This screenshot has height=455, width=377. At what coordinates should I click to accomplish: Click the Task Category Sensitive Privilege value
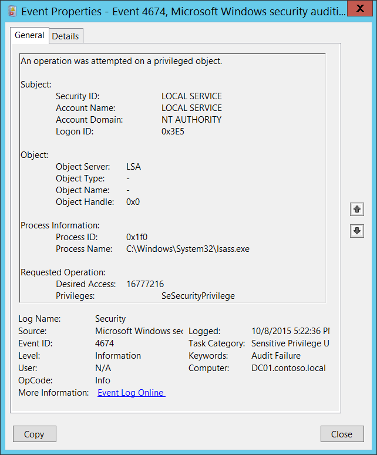tap(290, 343)
